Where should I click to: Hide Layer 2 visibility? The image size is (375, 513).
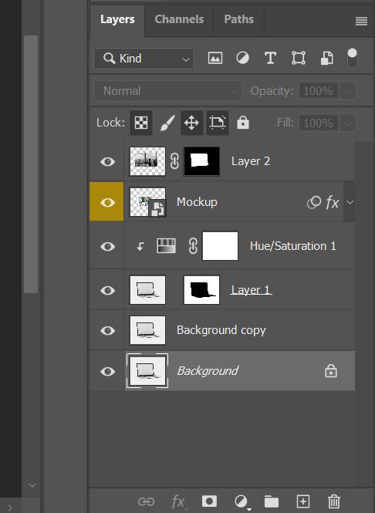pos(108,161)
